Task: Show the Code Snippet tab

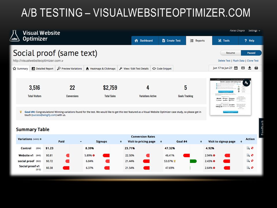Action: coord(162,69)
